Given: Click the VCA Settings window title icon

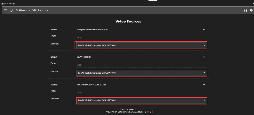Looking at the screenshot, I should coord(3,3).
